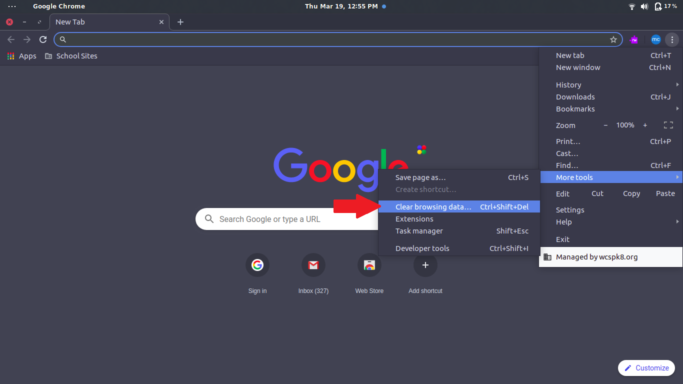Screen dimensions: 683x384
Task: Close the New Tab tab
Action: [x=161, y=22]
